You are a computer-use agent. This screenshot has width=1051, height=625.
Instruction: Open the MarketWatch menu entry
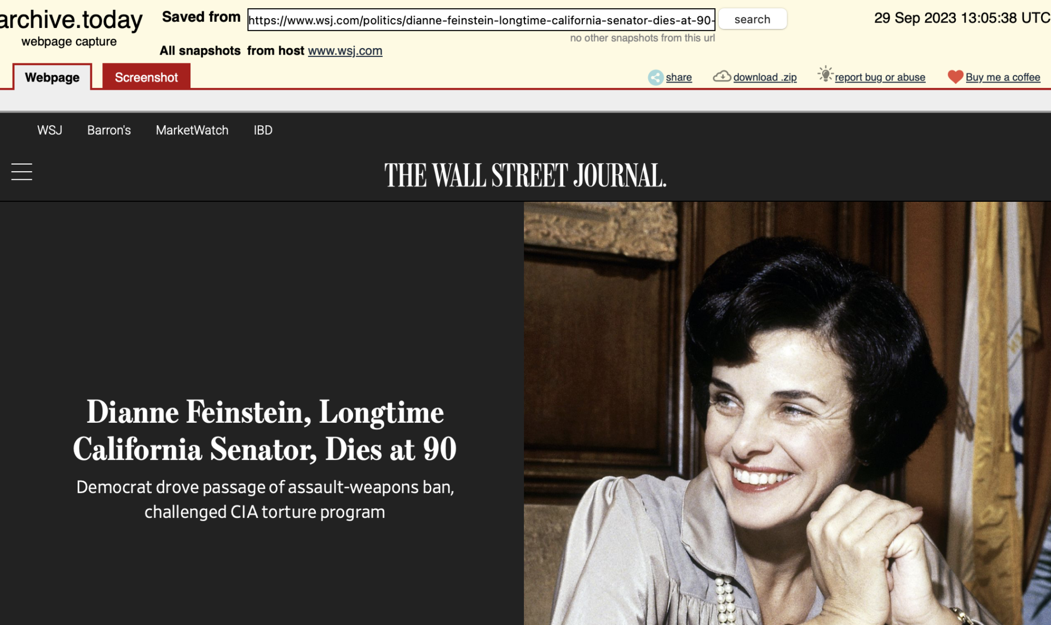tap(192, 130)
